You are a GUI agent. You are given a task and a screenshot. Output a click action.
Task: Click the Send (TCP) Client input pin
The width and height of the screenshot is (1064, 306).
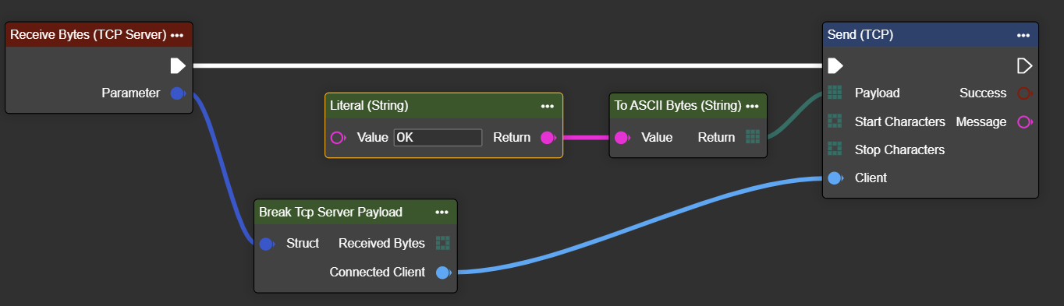tap(835, 178)
